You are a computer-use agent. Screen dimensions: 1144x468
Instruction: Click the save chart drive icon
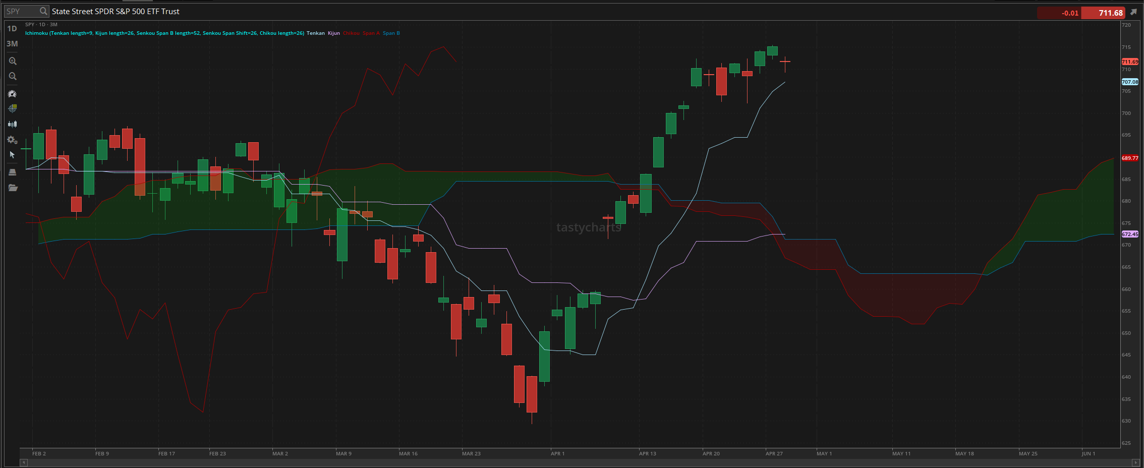point(13,172)
